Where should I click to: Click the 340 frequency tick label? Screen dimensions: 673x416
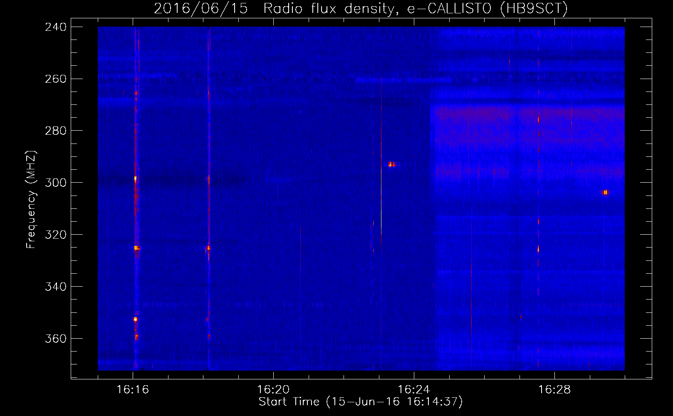click(x=56, y=287)
